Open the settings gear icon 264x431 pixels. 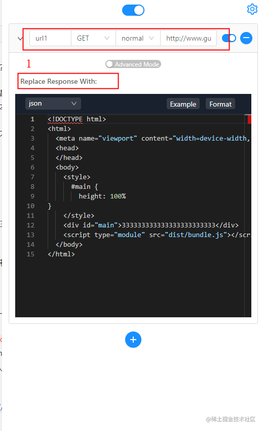(252, 9)
